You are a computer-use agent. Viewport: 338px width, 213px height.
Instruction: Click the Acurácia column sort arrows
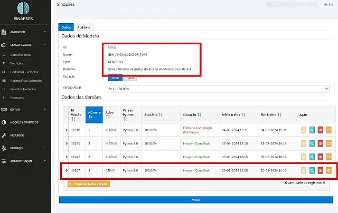(161, 115)
